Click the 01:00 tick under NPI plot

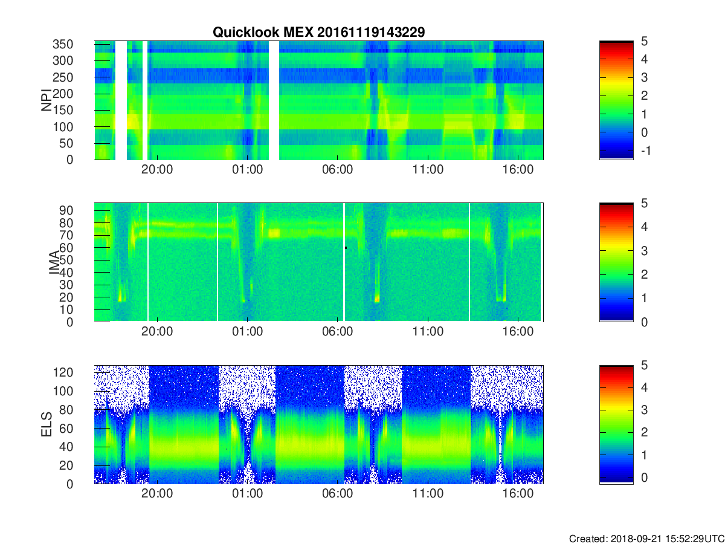[247, 170]
